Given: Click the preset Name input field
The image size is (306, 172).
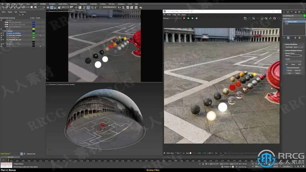Looking at the screenshot, I should tap(295, 56).
